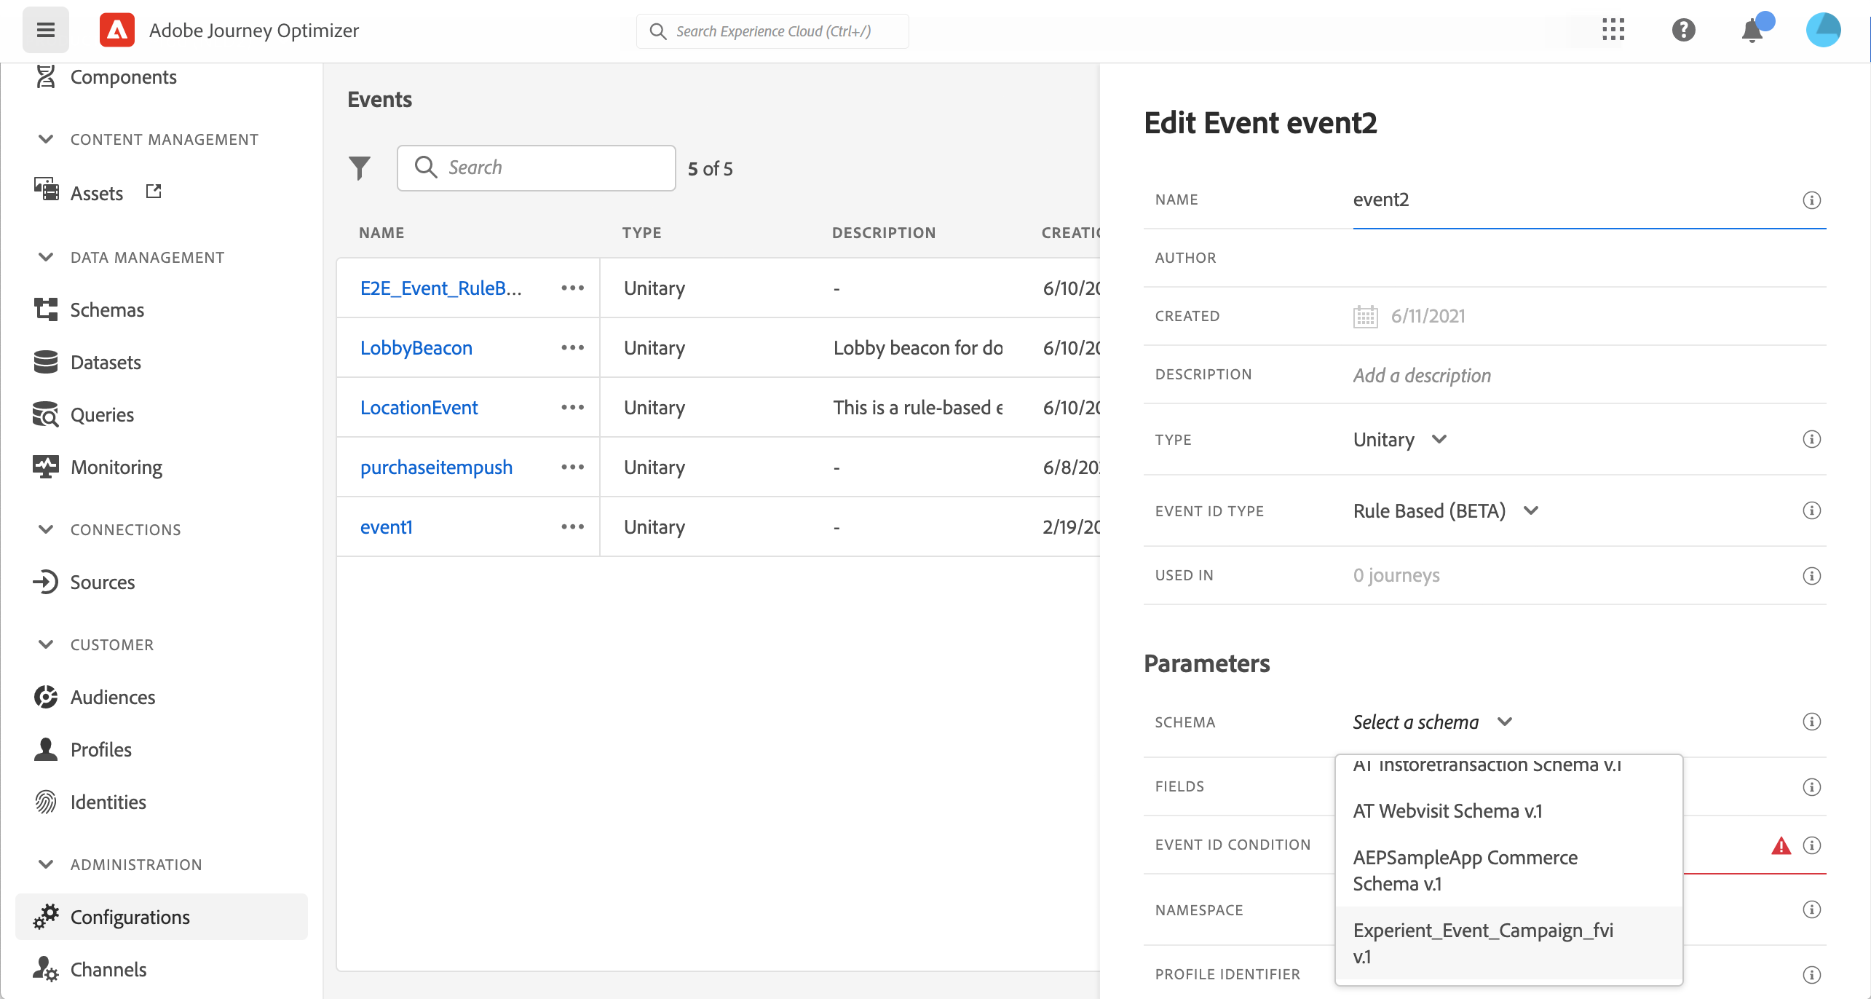Collapse the Connections section
The height and width of the screenshot is (999, 1871).
pos(46,530)
